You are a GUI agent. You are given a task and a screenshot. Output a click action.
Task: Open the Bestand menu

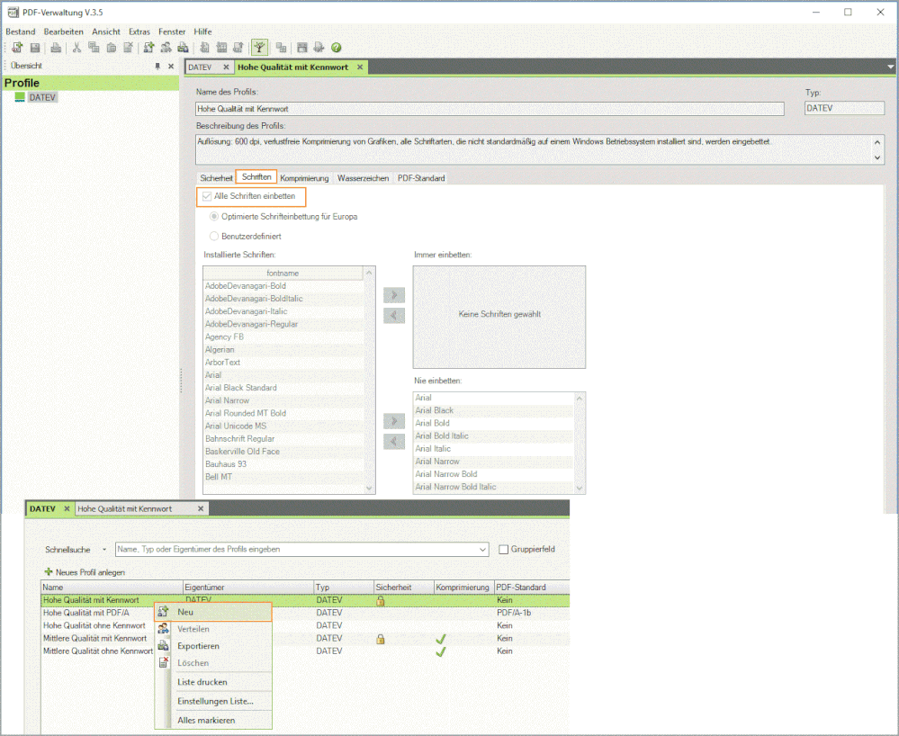point(20,31)
